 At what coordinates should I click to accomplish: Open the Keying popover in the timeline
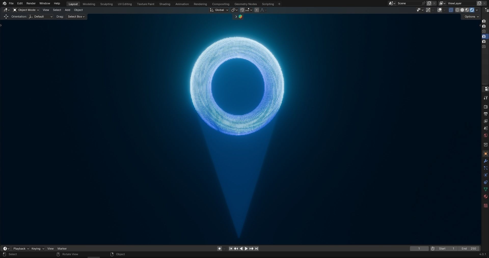37,249
